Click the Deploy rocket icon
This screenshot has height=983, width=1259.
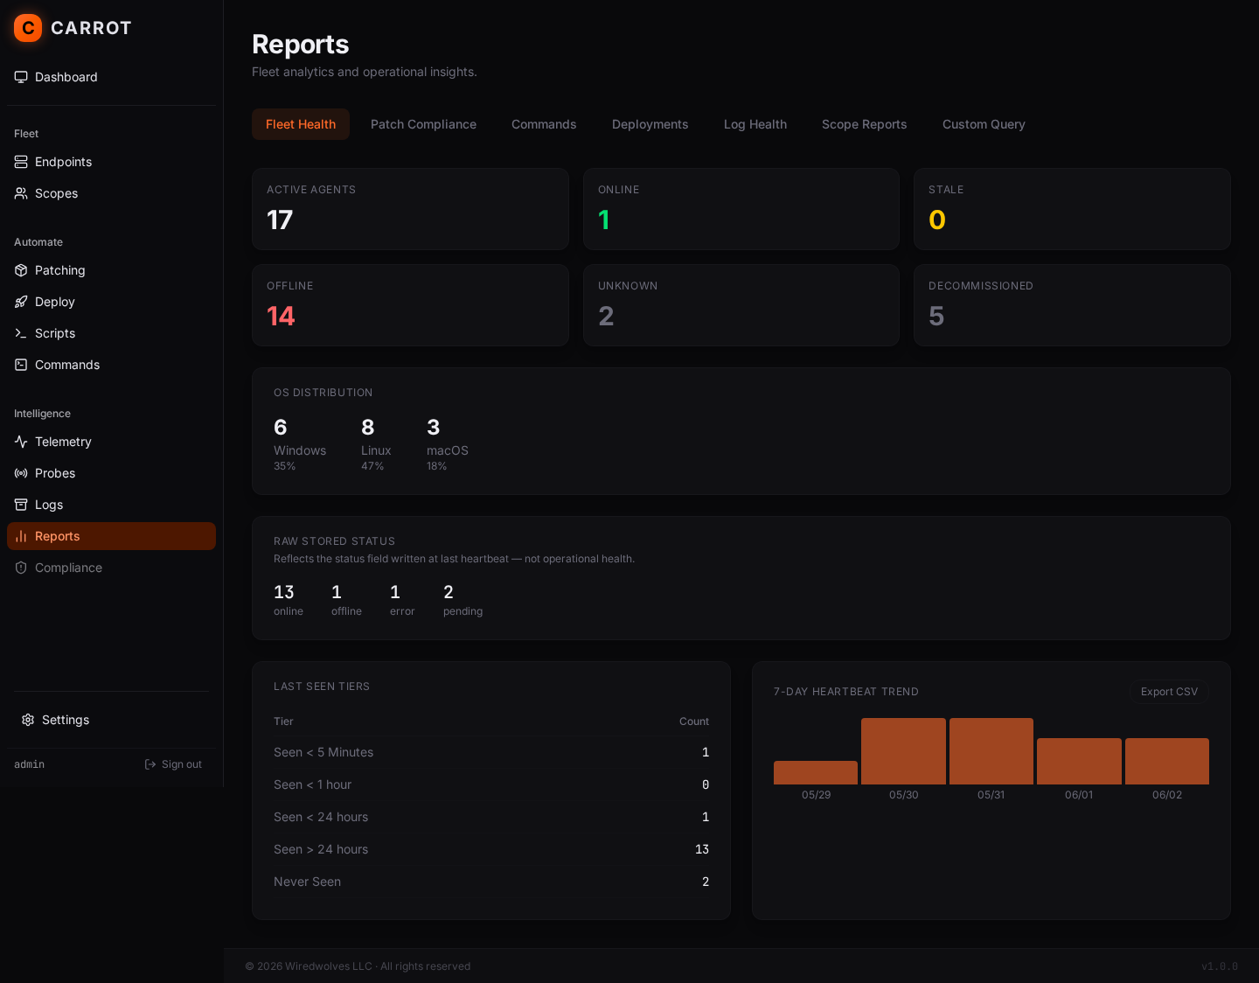click(x=21, y=302)
